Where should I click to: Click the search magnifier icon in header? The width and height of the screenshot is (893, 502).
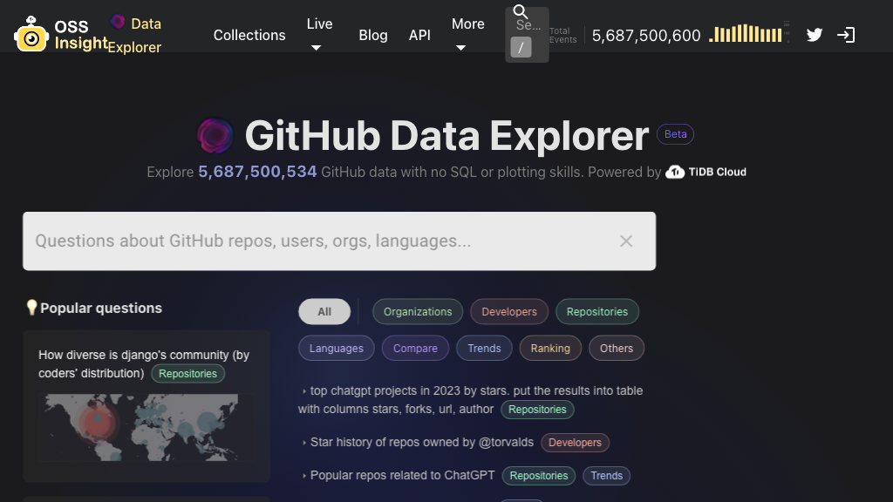point(521,12)
